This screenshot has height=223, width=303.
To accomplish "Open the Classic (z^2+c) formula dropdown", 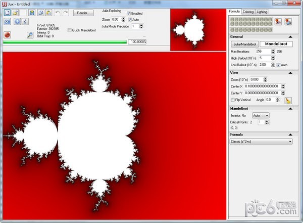I will click(261, 142).
